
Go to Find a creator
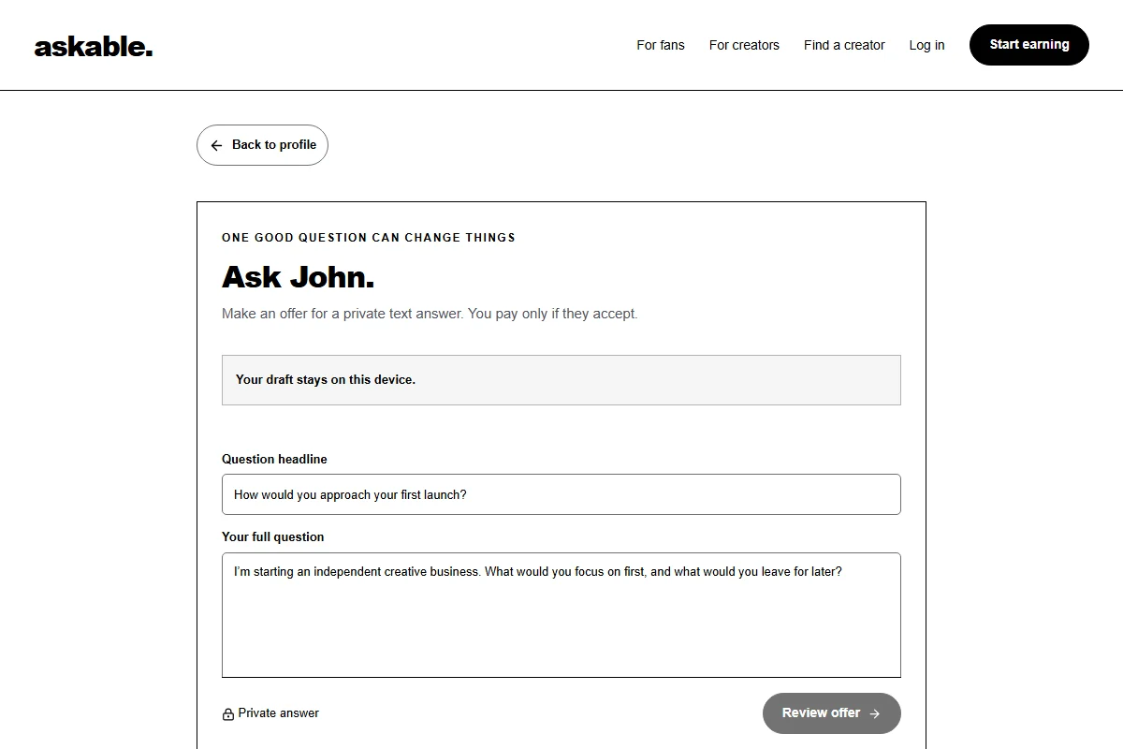click(844, 45)
